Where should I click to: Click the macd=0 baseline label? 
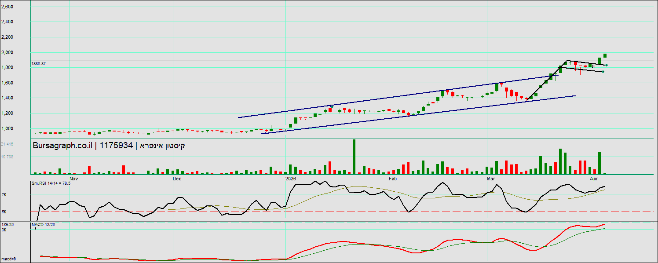(8, 259)
